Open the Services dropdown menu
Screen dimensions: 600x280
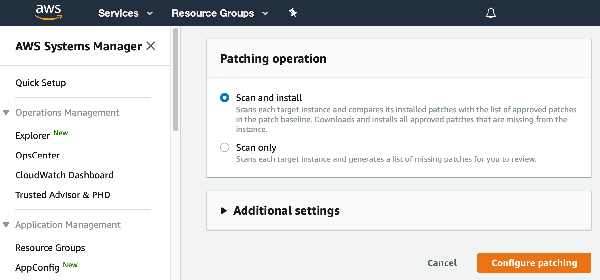click(x=126, y=13)
